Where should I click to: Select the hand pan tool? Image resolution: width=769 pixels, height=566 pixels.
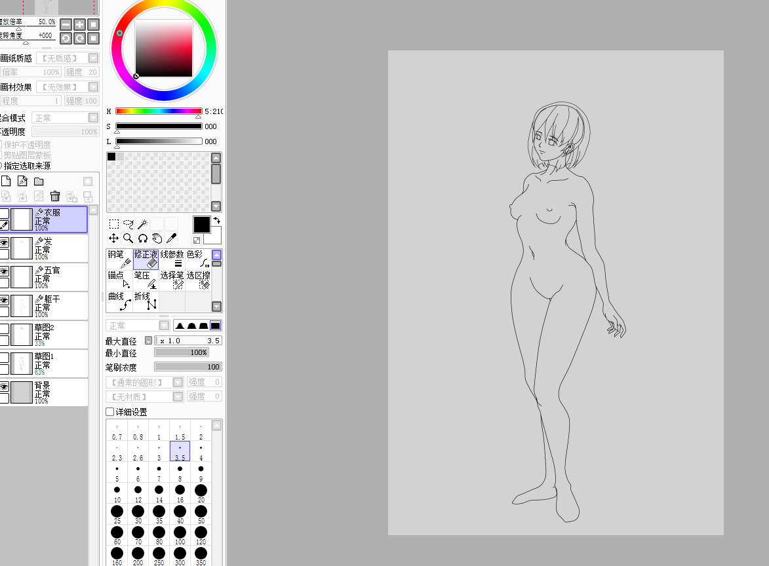pyautogui.click(x=157, y=238)
